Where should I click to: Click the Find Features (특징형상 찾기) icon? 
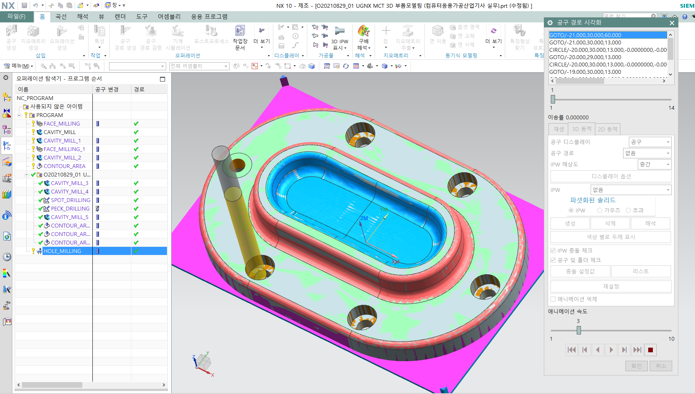pyautogui.click(x=520, y=31)
